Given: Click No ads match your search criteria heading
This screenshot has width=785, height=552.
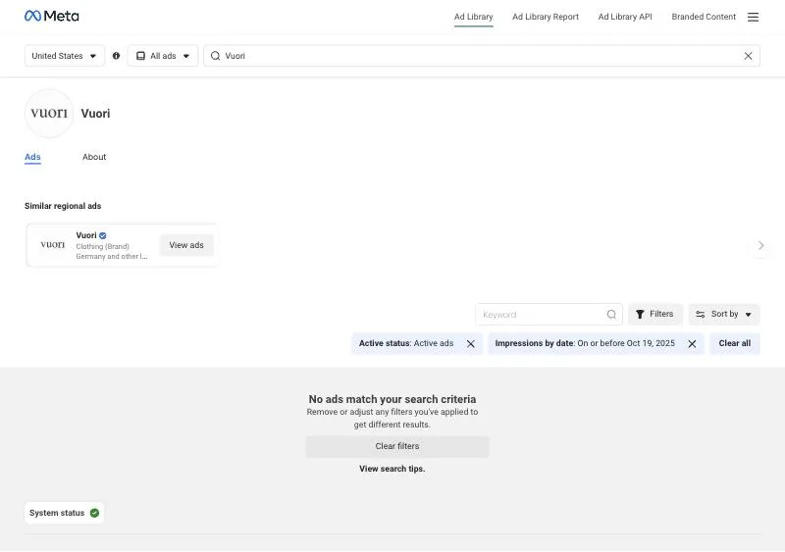Looking at the screenshot, I should [392, 399].
